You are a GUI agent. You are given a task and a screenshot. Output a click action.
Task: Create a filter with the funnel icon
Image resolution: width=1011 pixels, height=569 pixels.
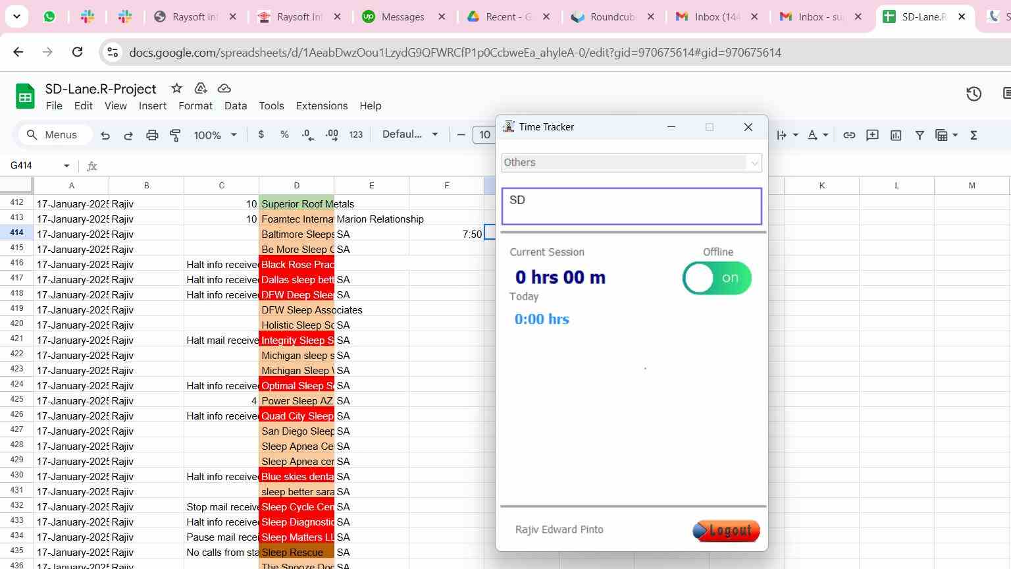(920, 135)
